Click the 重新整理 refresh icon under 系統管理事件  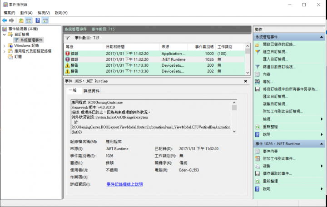click(258, 127)
